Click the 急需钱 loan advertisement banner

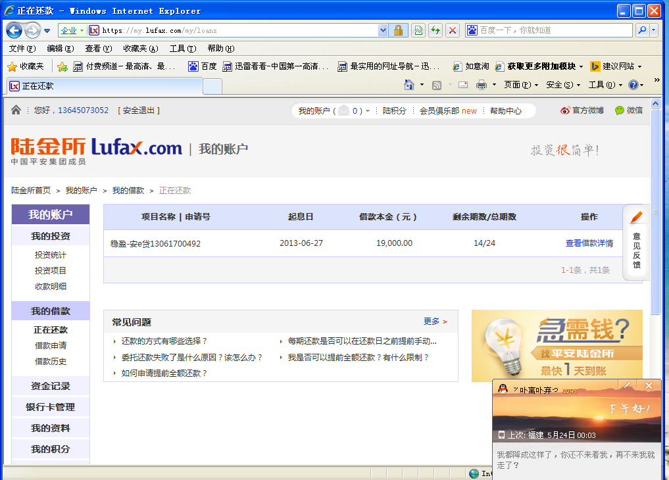pyautogui.click(x=557, y=346)
